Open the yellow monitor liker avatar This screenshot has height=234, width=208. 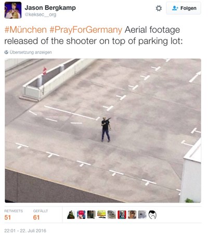click(x=101, y=215)
